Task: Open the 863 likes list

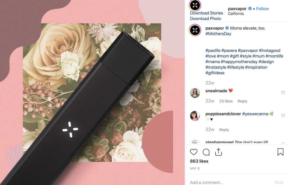Action: [199, 161]
